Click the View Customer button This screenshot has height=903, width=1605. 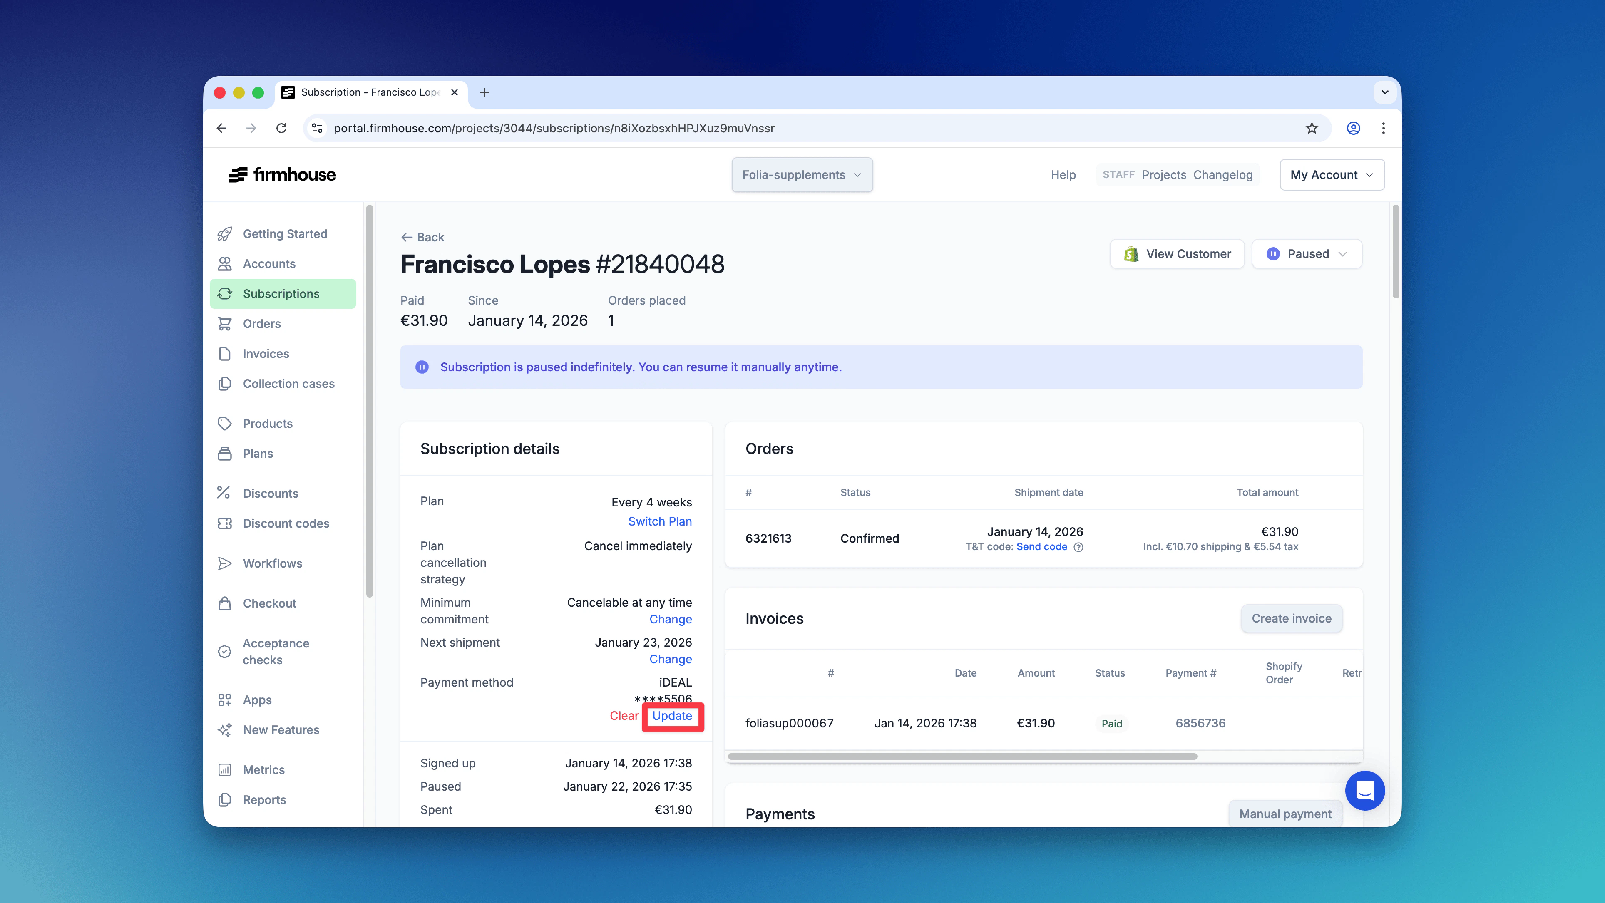pos(1177,253)
